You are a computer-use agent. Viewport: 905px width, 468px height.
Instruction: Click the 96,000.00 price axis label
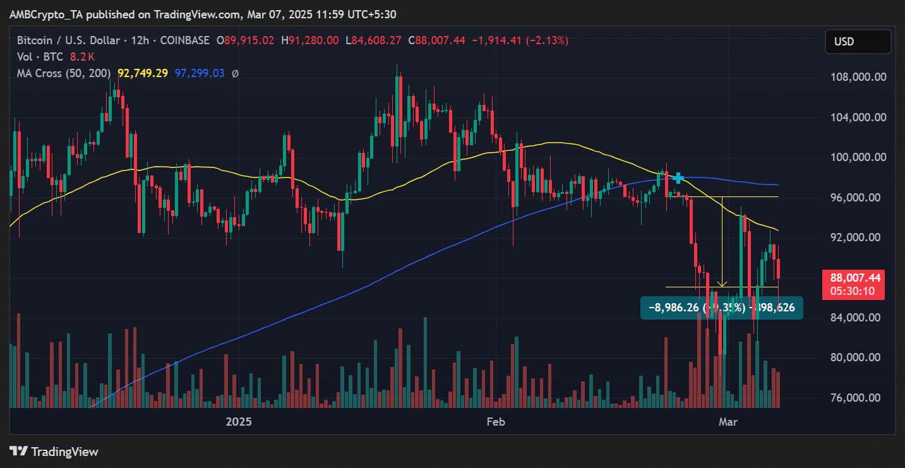(x=855, y=198)
